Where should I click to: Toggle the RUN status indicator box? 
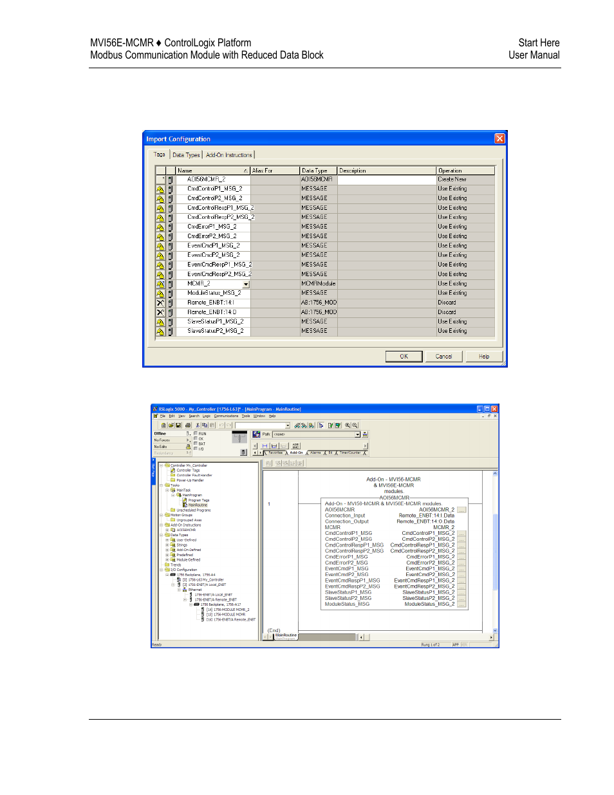pyautogui.click(x=196, y=433)
